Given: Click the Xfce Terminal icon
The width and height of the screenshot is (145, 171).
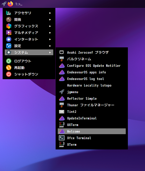Looking at the screenshot, I should pyautogui.click(x=62, y=138).
